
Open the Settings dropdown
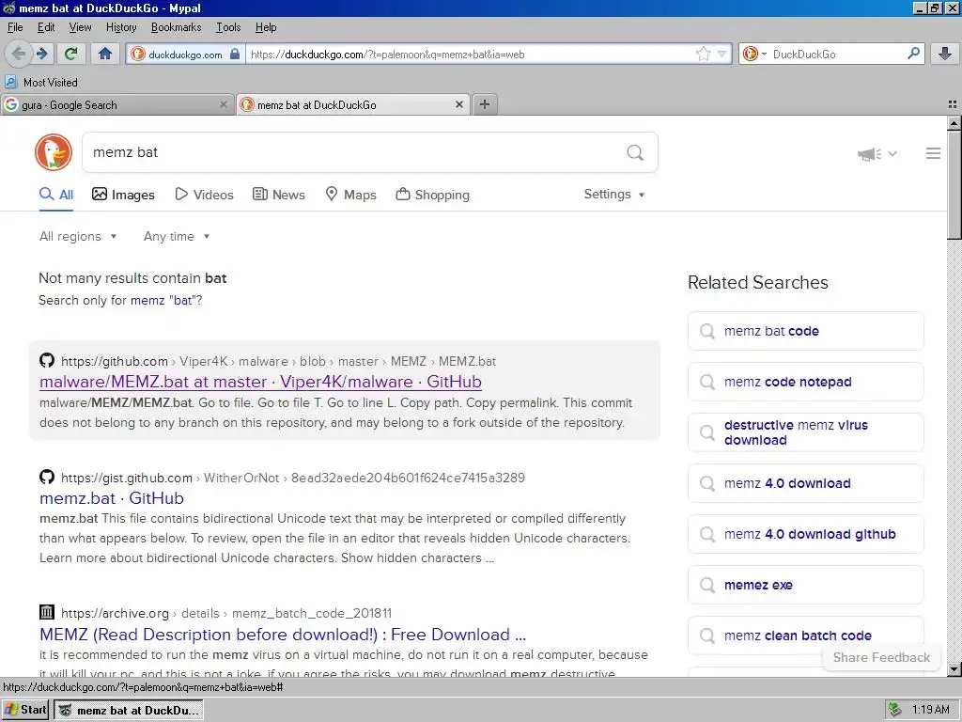tap(614, 194)
